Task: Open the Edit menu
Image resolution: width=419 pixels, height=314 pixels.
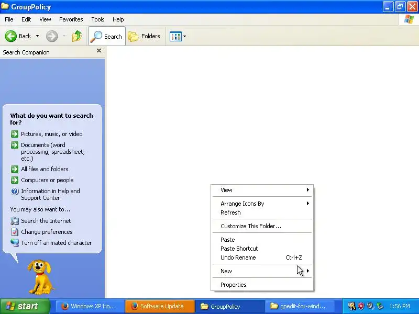Action: [x=26, y=19]
